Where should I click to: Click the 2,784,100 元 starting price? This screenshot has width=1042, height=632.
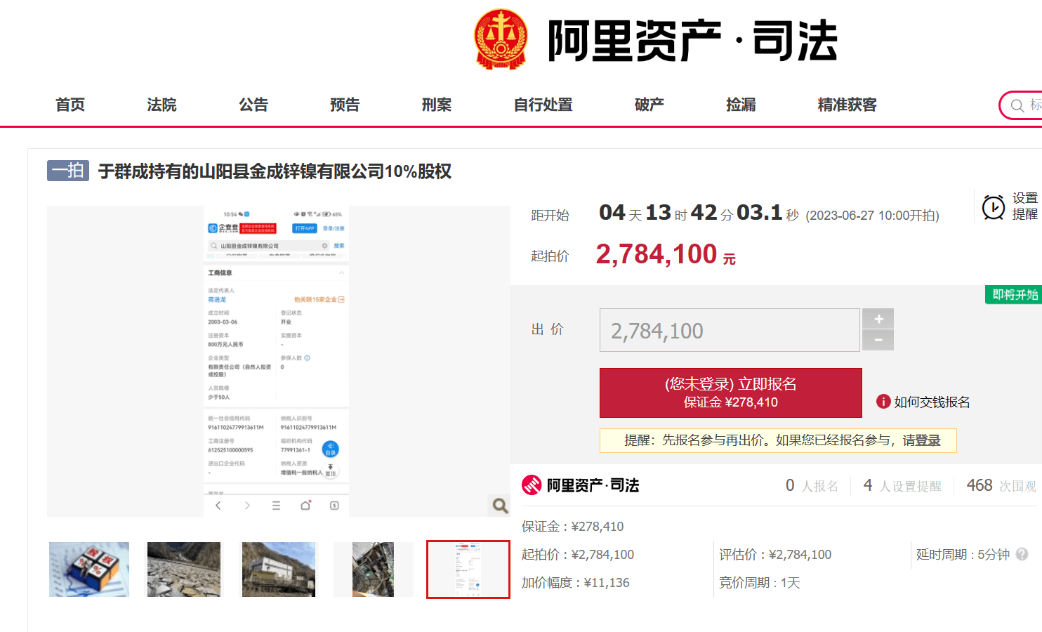coord(666,254)
